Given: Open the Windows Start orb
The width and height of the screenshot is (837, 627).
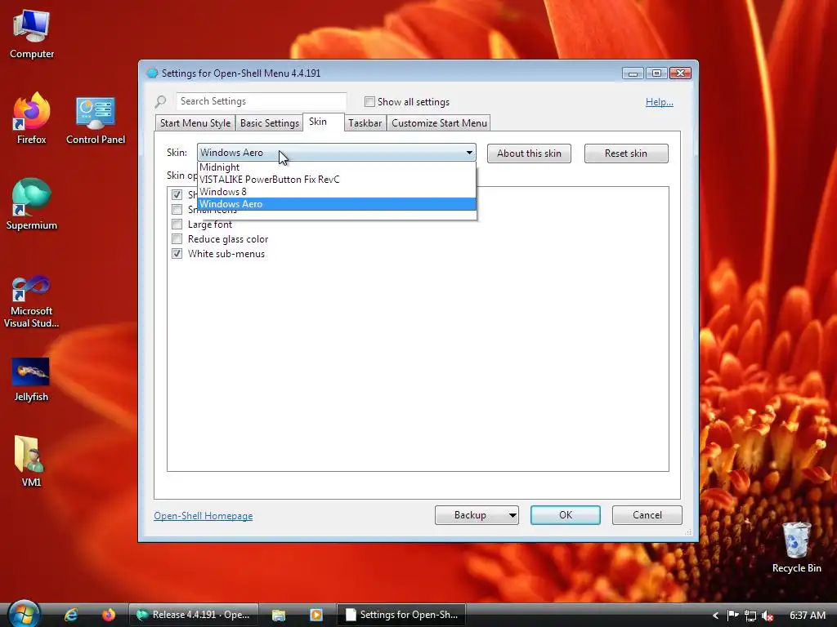Looking at the screenshot, I should 24,614.
